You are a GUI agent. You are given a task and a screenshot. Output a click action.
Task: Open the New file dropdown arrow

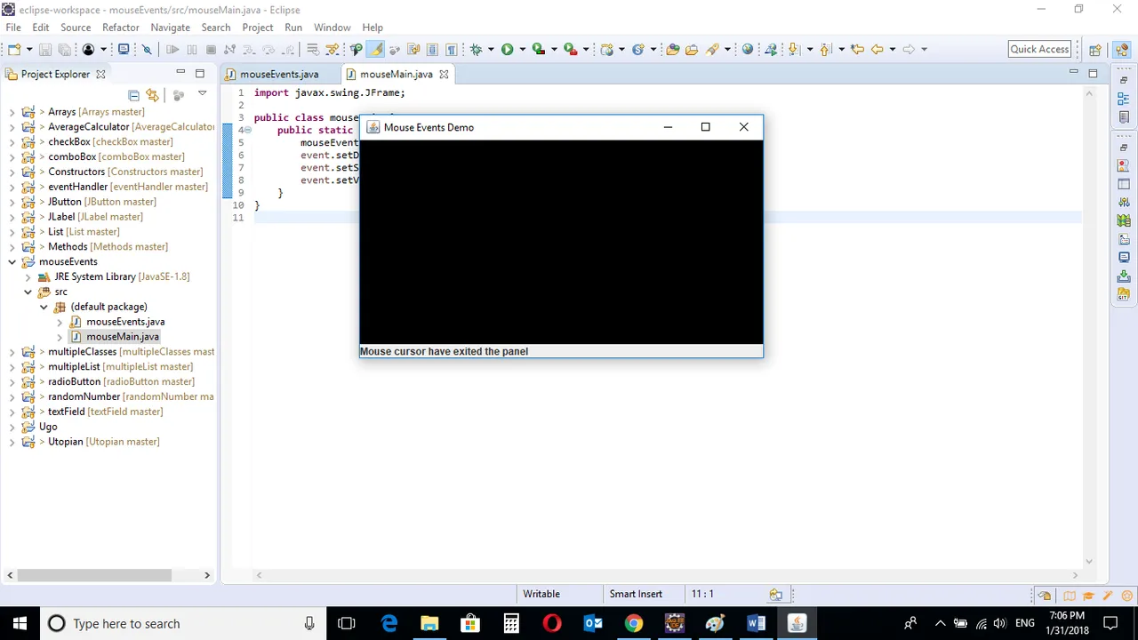click(x=29, y=49)
